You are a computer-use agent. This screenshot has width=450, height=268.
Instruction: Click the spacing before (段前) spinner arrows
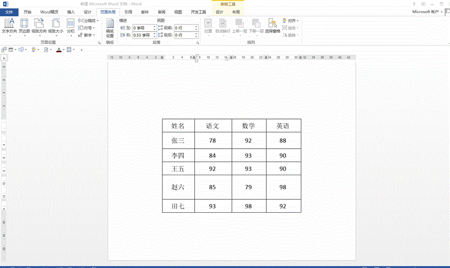tap(196, 28)
